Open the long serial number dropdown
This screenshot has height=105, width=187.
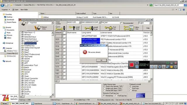click(x=100, y=22)
